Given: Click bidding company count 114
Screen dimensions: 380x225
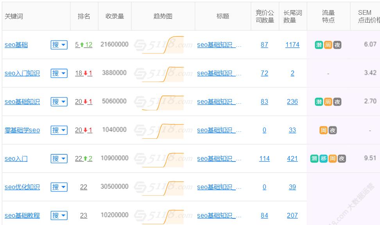Looking at the screenshot, I should coord(264,159).
